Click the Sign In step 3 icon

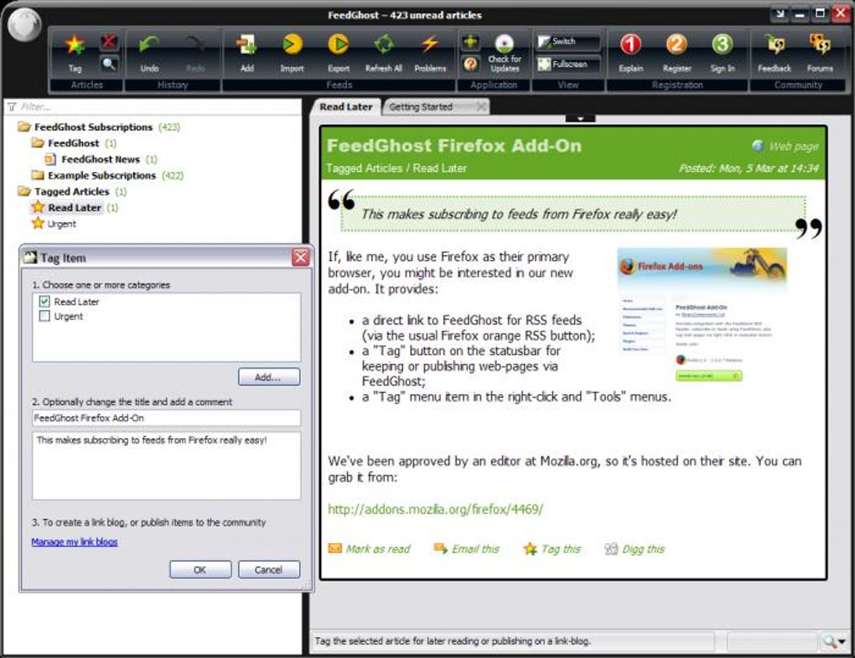(x=722, y=44)
